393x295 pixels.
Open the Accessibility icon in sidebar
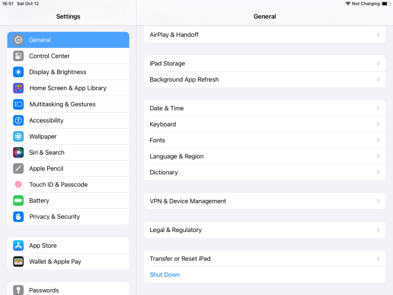coord(18,120)
